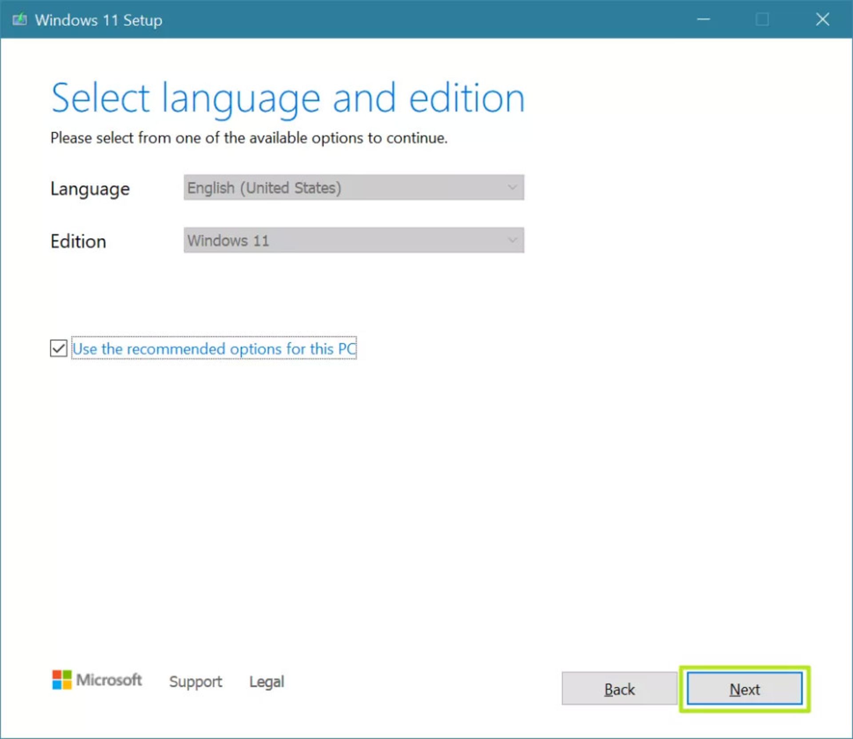Image resolution: width=853 pixels, height=739 pixels.
Task: Click the Windows 11 Setup title bar icon
Action: coord(20,20)
